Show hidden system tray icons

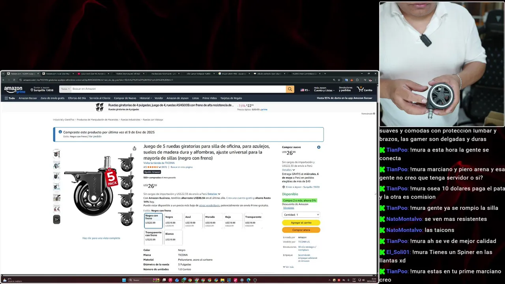[x=329, y=280]
